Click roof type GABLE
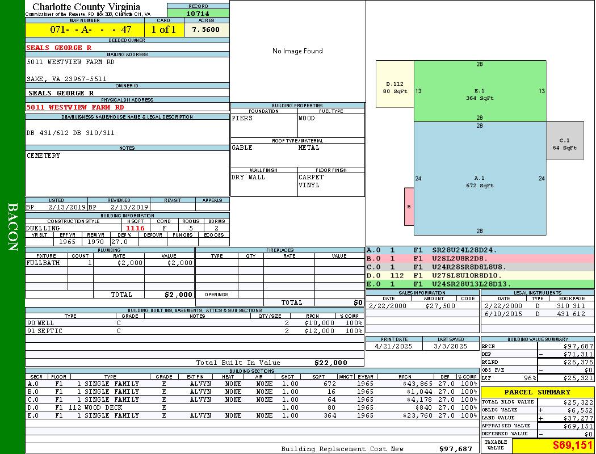The image size is (596, 454). click(242, 148)
